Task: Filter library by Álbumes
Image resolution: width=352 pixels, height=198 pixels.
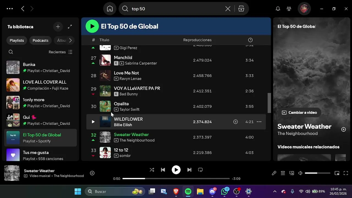Action: pyautogui.click(x=61, y=40)
